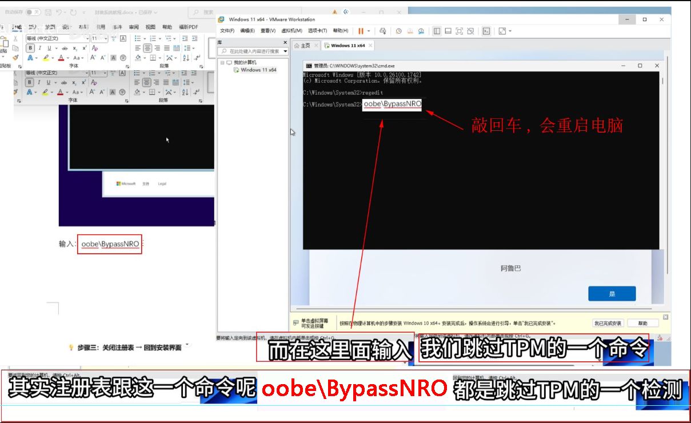
Task: Pause the virtual machine with the orange pause icon
Action: (361, 31)
